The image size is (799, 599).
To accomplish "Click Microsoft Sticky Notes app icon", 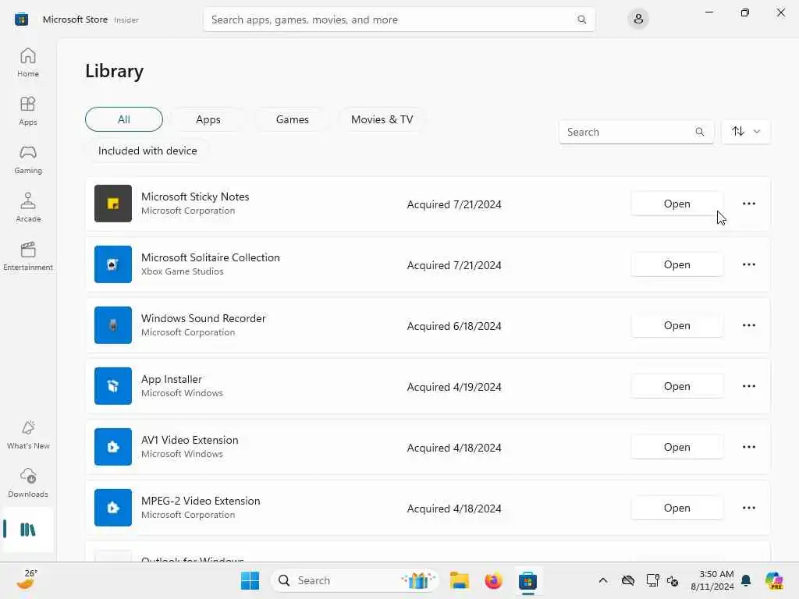I will [113, 204].
